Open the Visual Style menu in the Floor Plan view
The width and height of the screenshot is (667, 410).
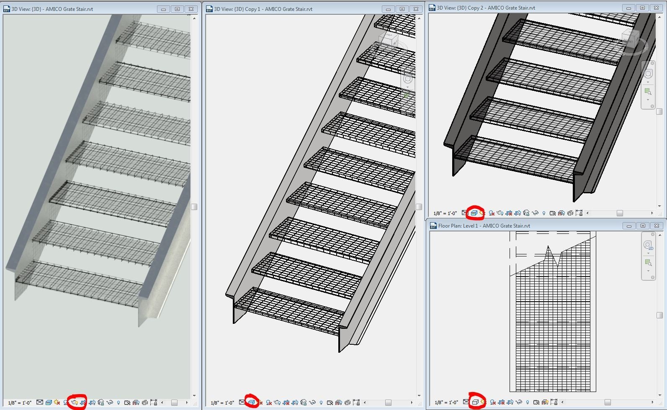point(475,402)
